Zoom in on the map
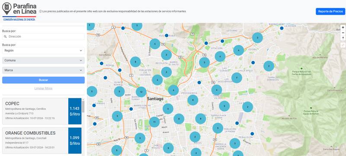This screenshot has width=346, height=156. point(343,28)
